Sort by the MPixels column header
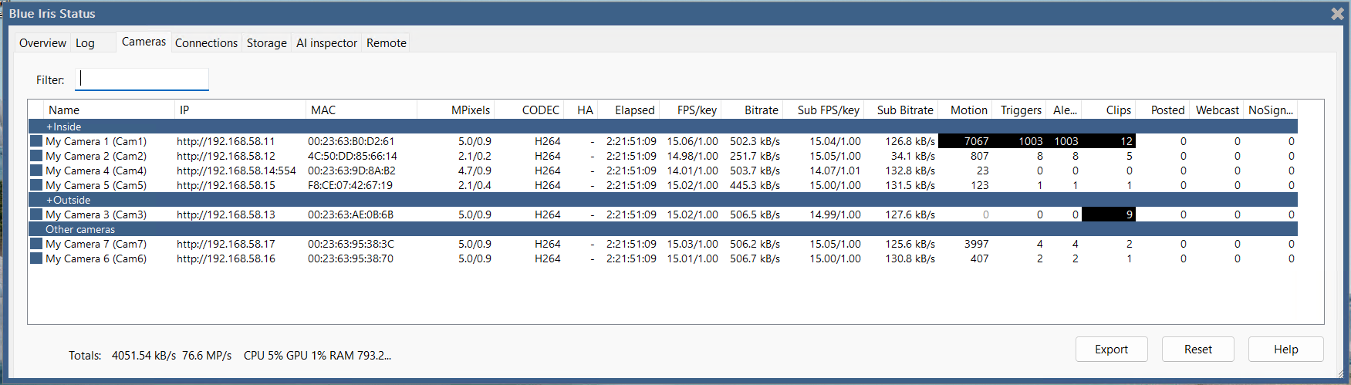1351x385 pixels. (x=455, y=110)
